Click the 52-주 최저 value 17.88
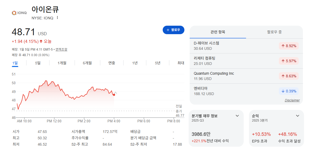Image resolution: width=309 pixels, height=152 pixels. 177,144
